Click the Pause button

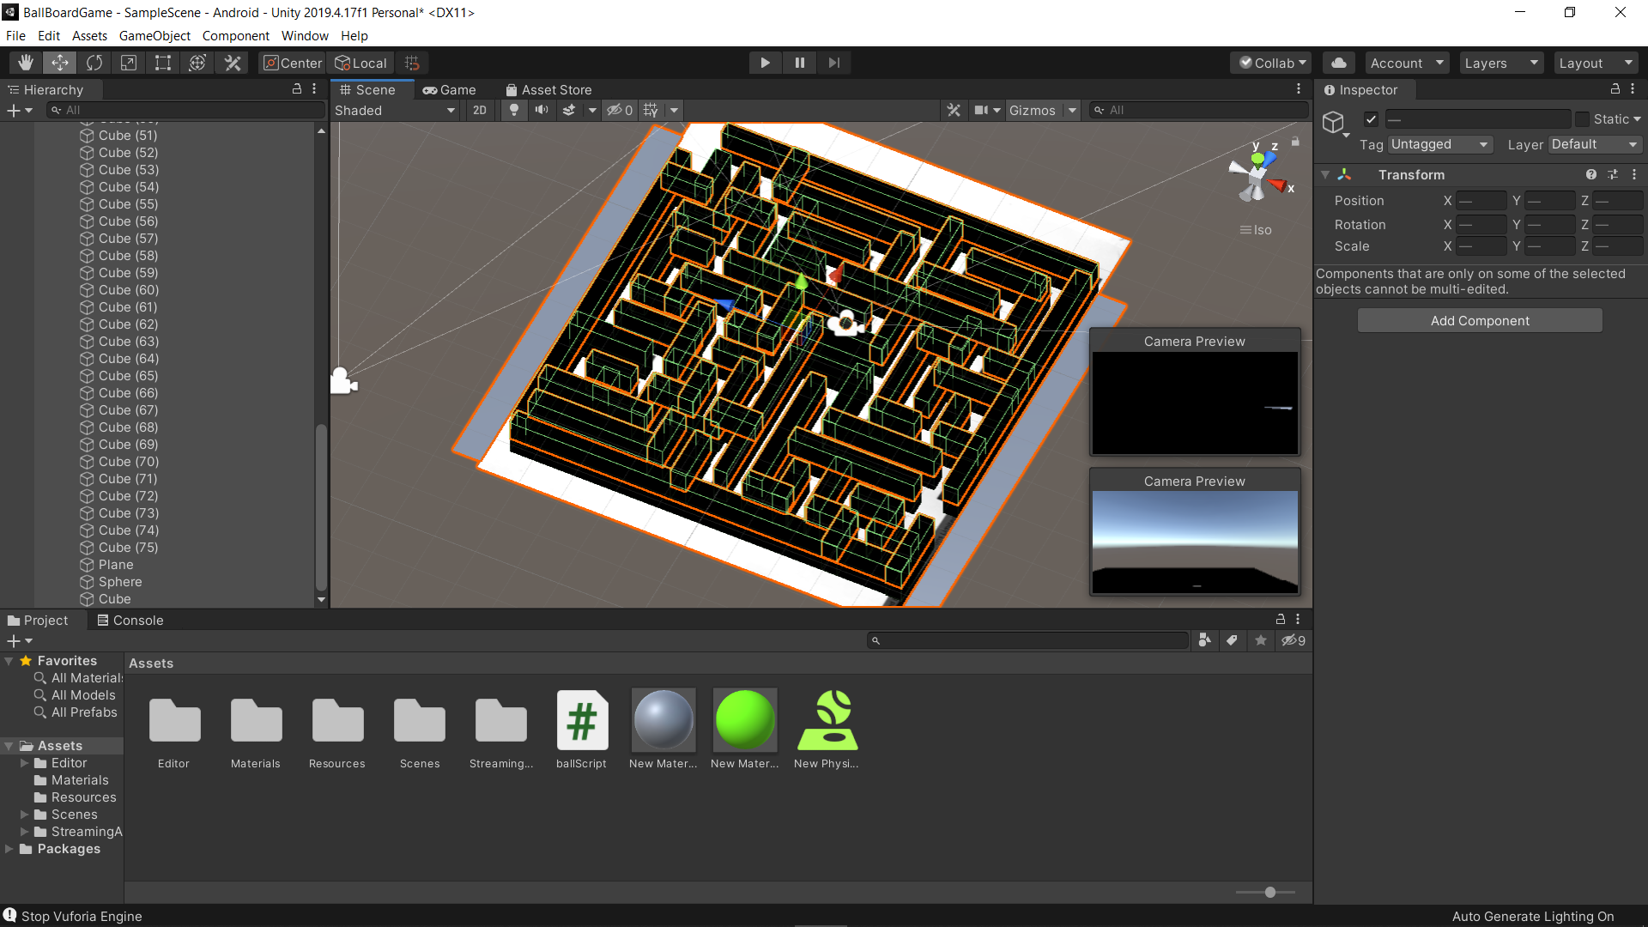point(799,63)
